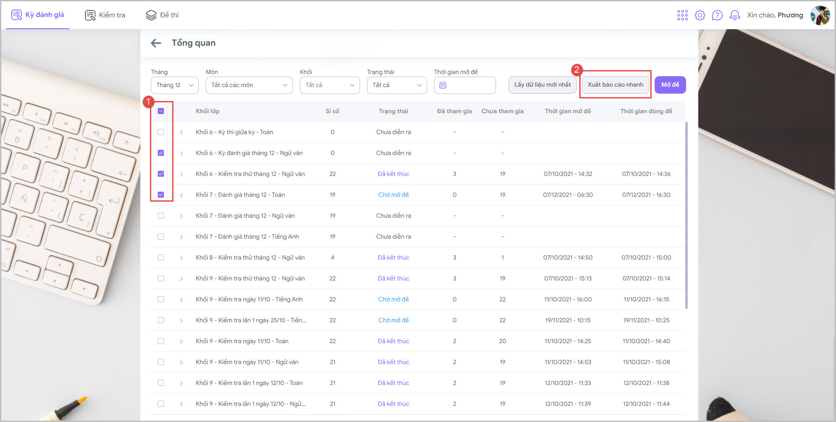Click the Xuất báo cáo nhanh button
836x422 pixels.
615,85
